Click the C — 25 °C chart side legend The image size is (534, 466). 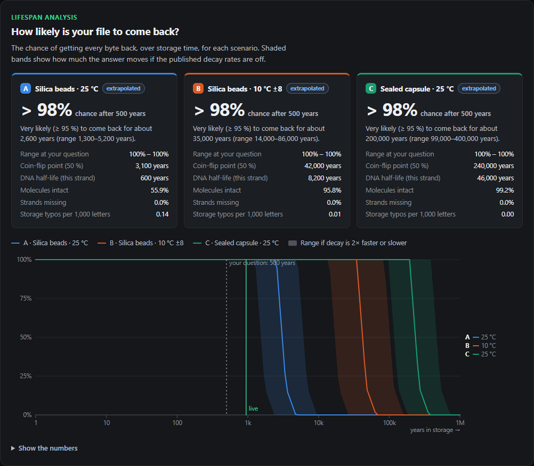click(480, 354)
